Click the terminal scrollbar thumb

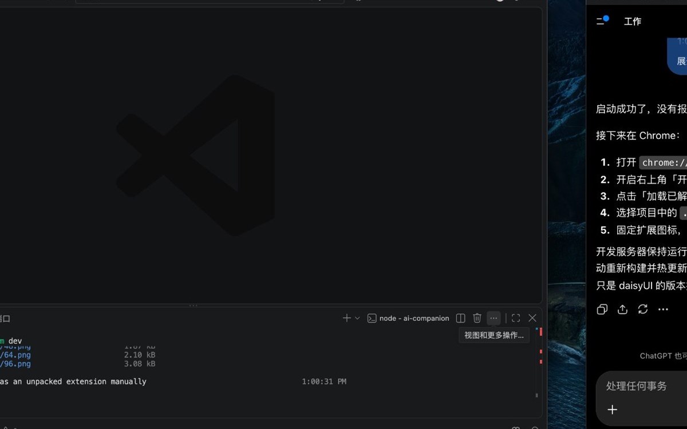coord(536,395)
